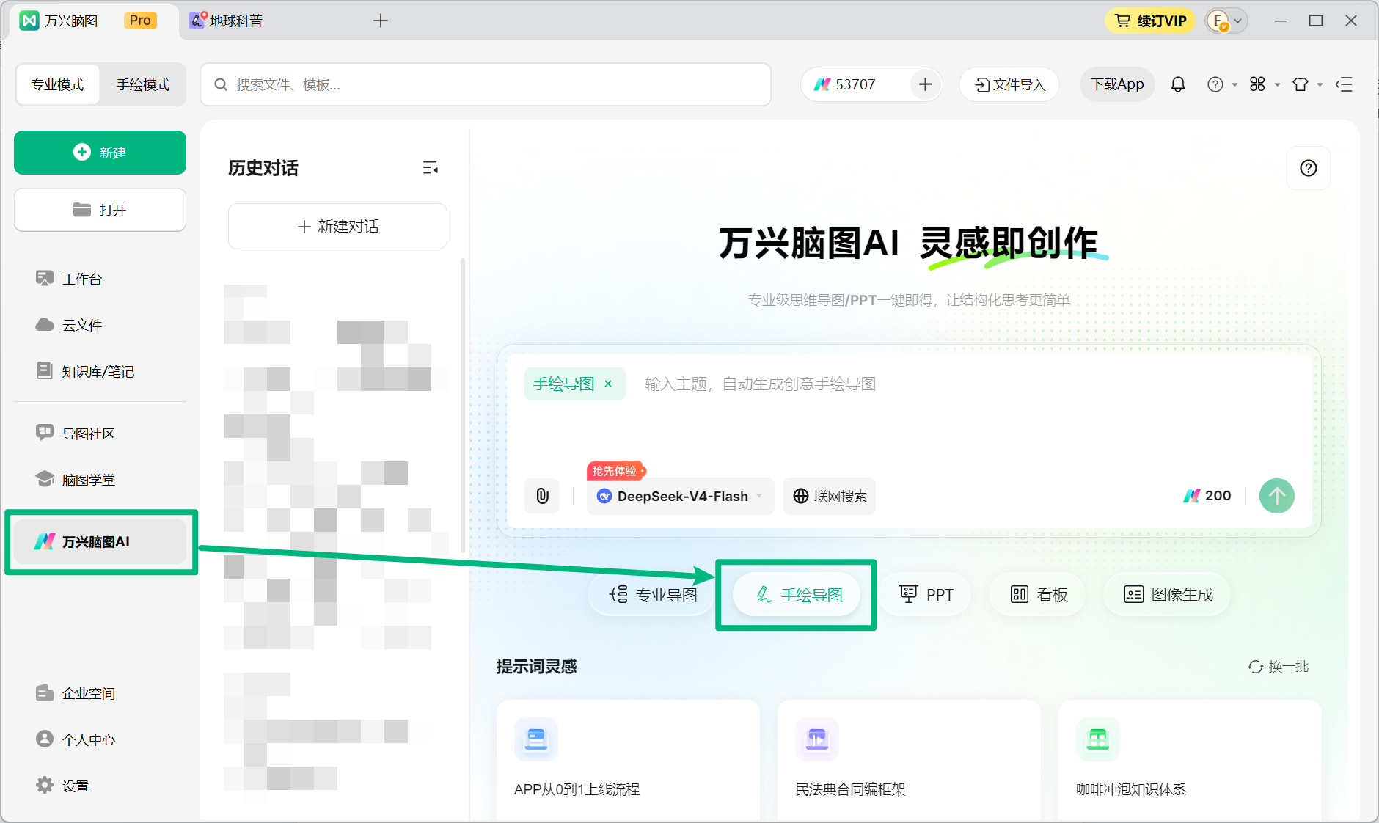Open the user avatar account dropdown
The height and width of the screenshot is (823, 1379).
pos(1227,21)
